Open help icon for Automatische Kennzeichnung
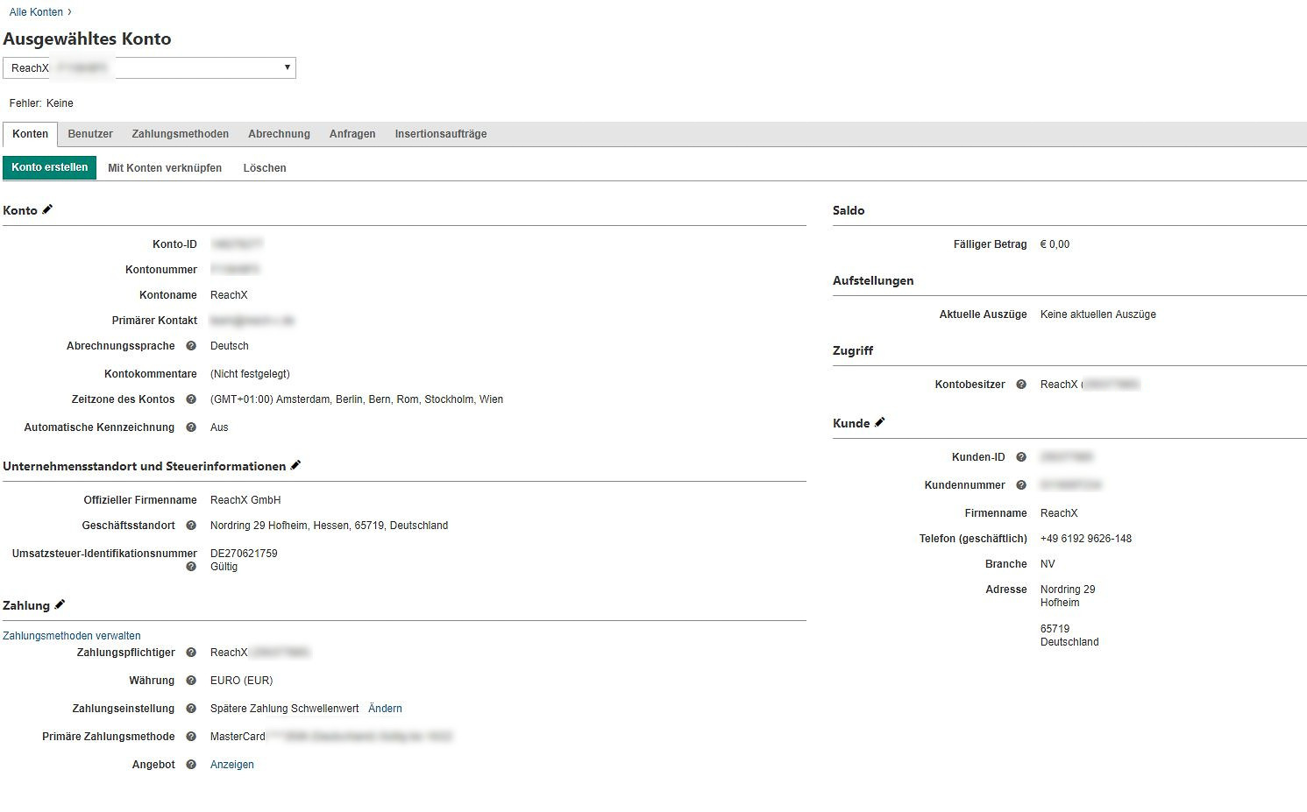1307x812 pixels. pyautogui.click(x=191, y=427)
